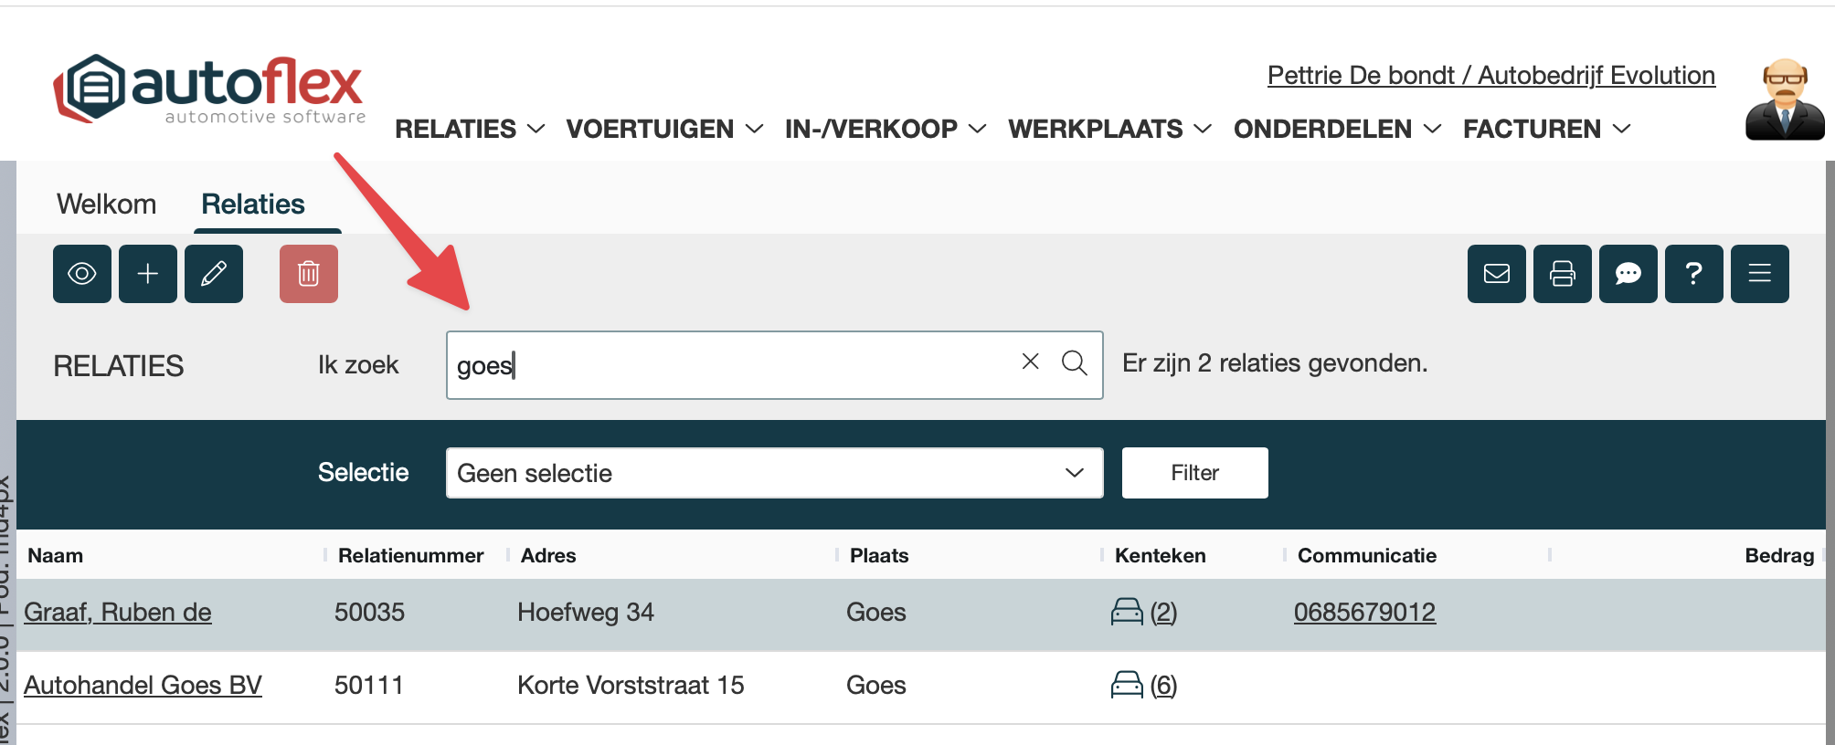The width and height of the screenshot is (1835, 745).
Task: Click in the Ik zoek search field
Action: click(731, 365)
